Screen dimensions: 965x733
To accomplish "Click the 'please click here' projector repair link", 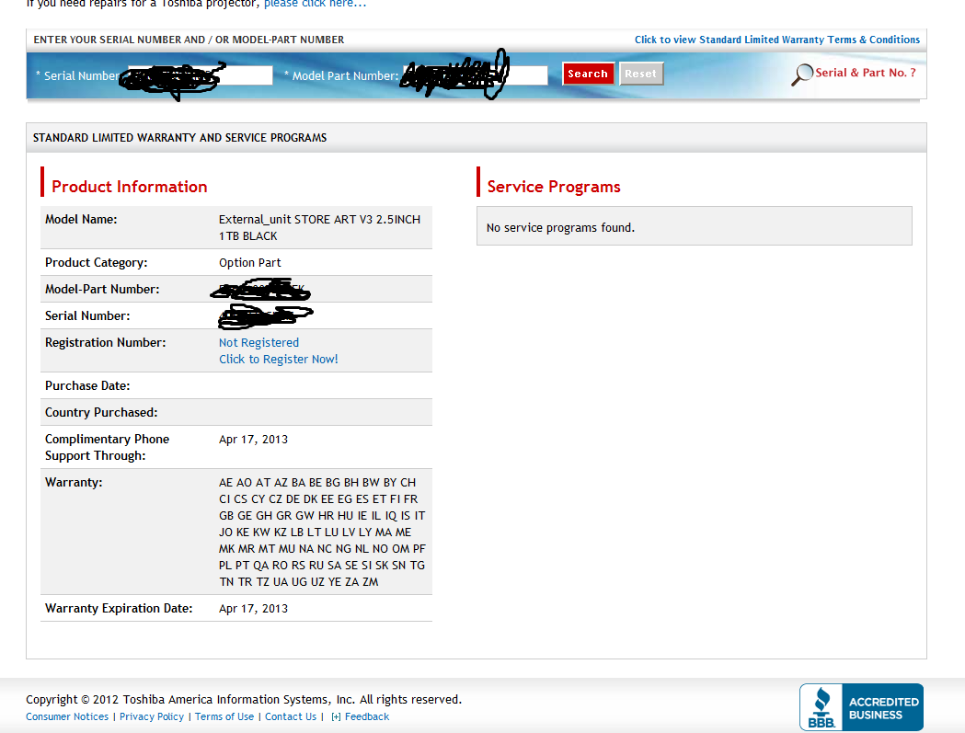I will coord(315,4).
